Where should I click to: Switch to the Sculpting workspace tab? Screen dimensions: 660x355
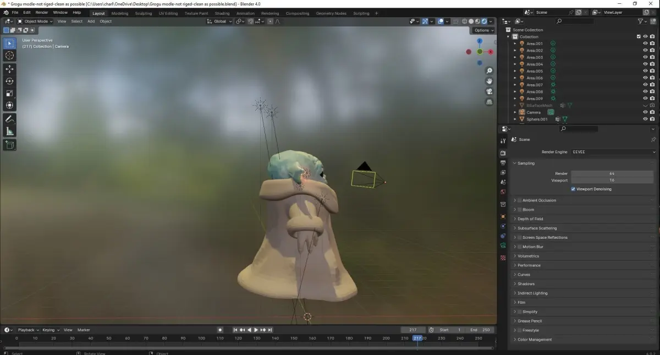pyautogui.click(x=143, y=13)
